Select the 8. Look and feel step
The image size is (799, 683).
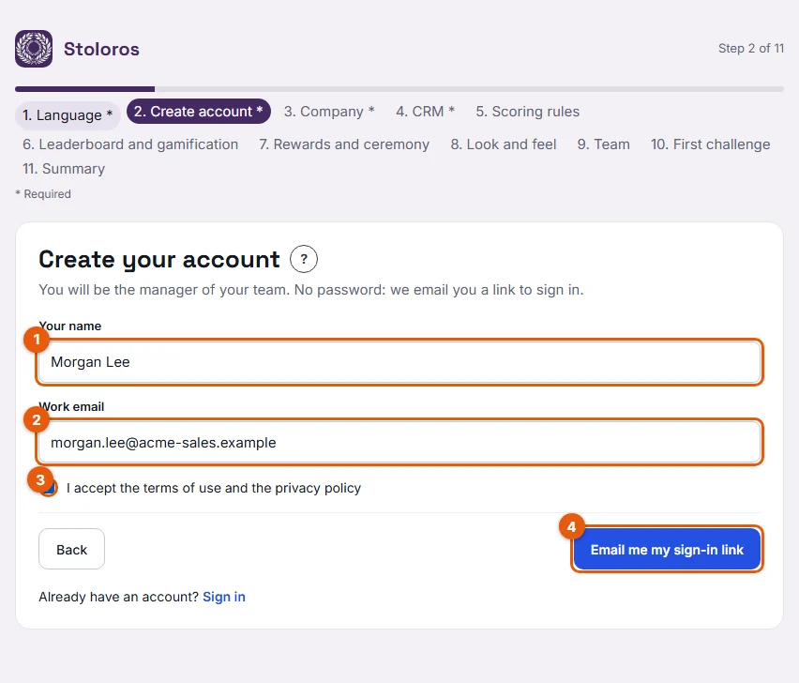[503, 144]
